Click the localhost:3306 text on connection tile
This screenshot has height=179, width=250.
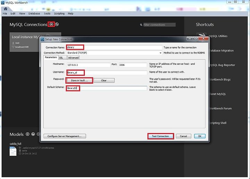[22, 47]
